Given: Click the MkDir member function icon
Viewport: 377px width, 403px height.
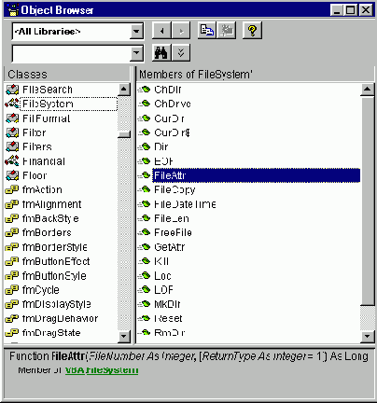Looking at the screenshot, I should [144, 304].
